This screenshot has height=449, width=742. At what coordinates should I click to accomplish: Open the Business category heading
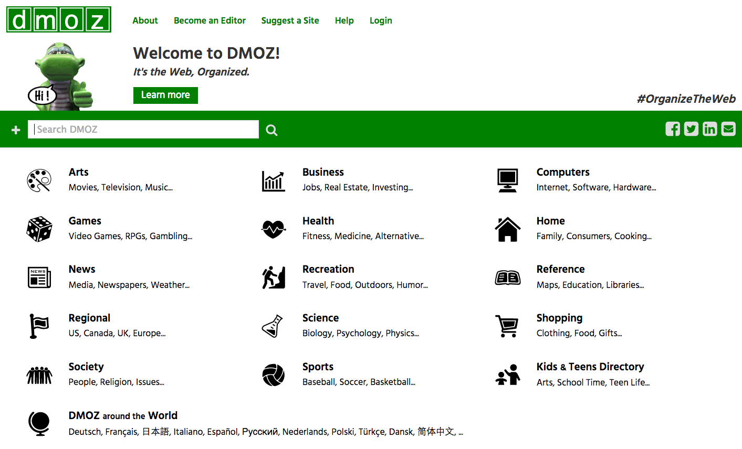click(323, 172)
